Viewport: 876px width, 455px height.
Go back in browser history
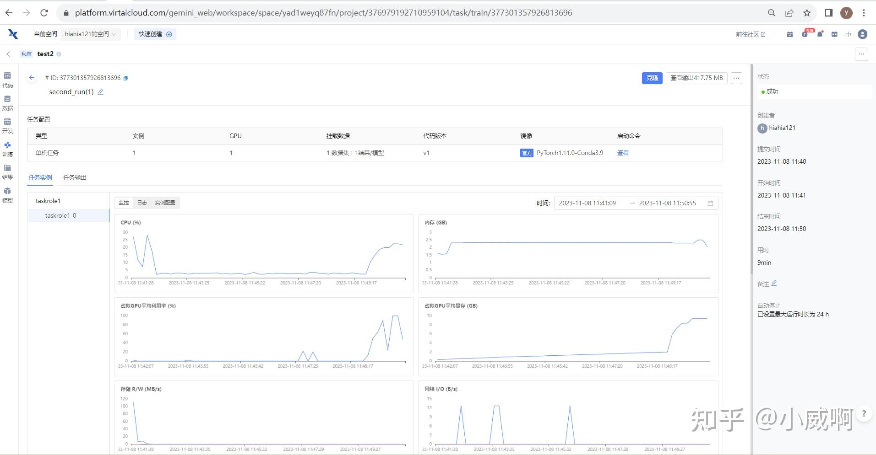[x=9, y=13]
